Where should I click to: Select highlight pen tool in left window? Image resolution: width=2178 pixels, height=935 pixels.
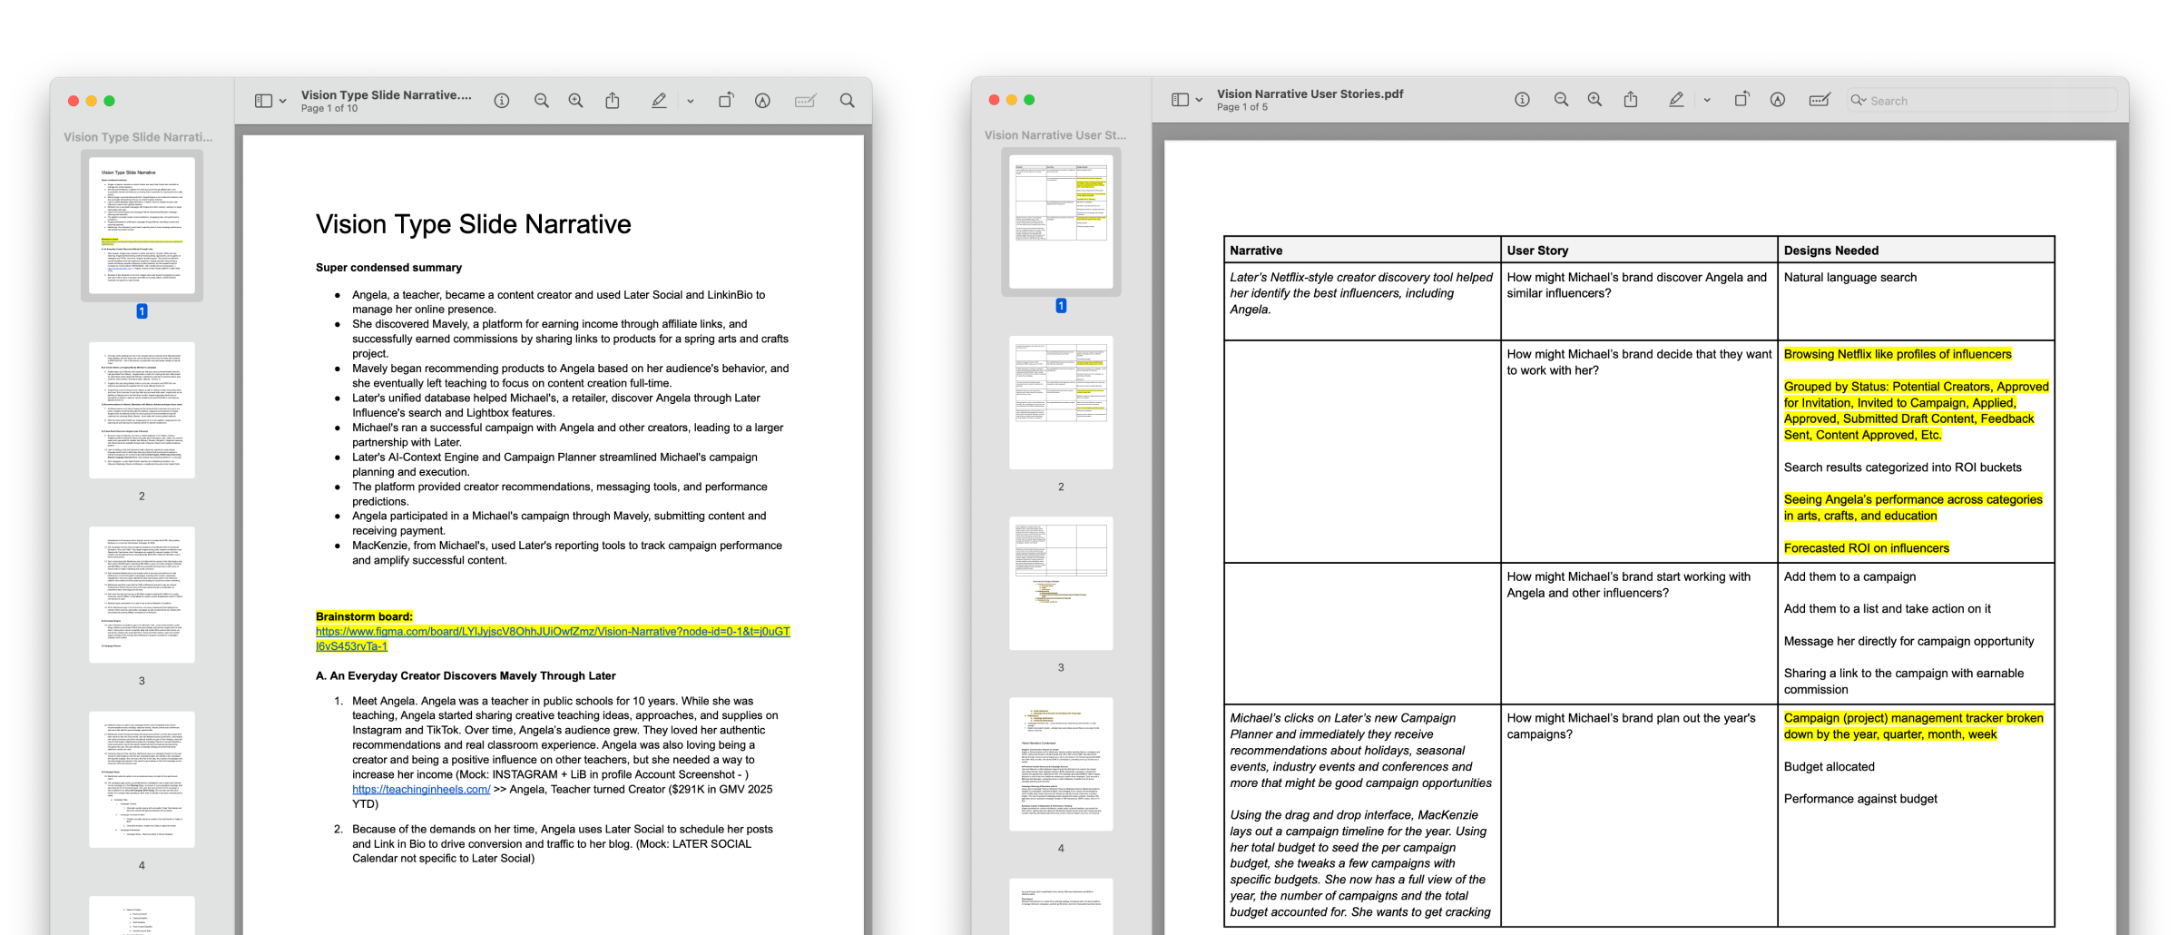tap(660, 101)
